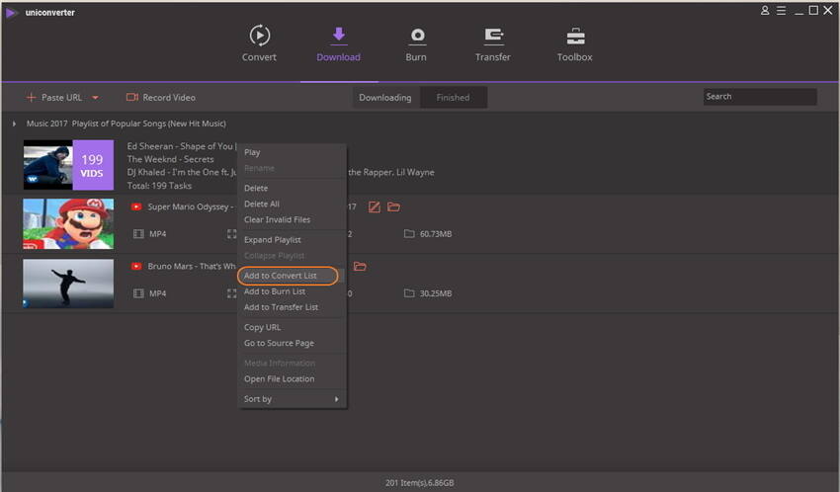The image size is (840, 492).
Task: Switch to the Finished tab
Action: [x=454, y=98]
